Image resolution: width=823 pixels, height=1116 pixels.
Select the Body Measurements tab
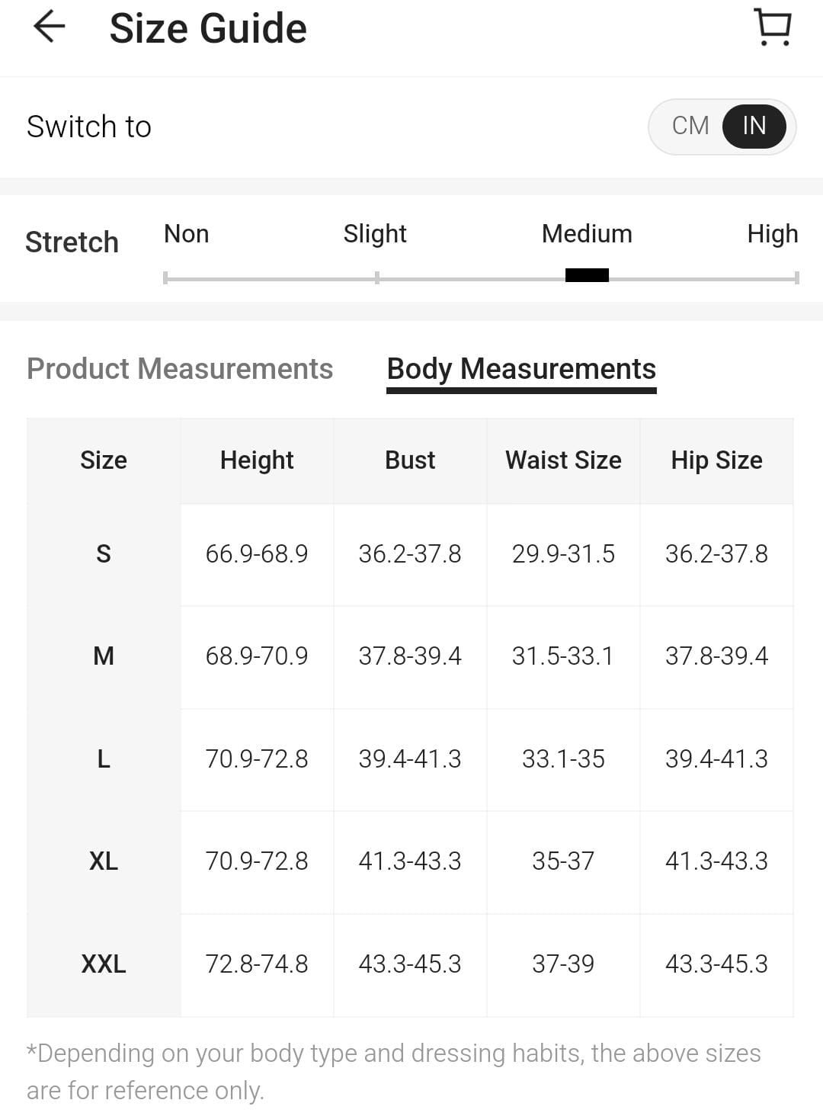[521, 369]
